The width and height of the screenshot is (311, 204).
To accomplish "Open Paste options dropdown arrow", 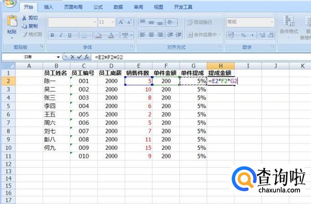I will (12, 38).
